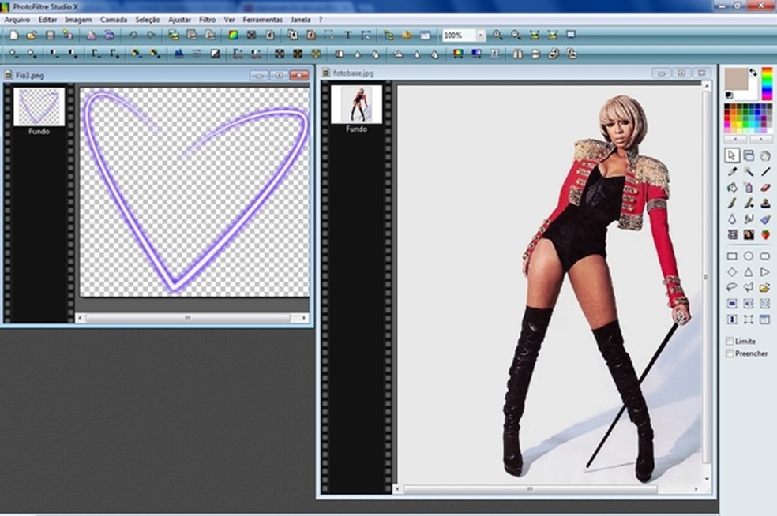This screenshot has width=777, height=516.
Task: Choose the Rhombus selection shape
Action: click(732, 272)
